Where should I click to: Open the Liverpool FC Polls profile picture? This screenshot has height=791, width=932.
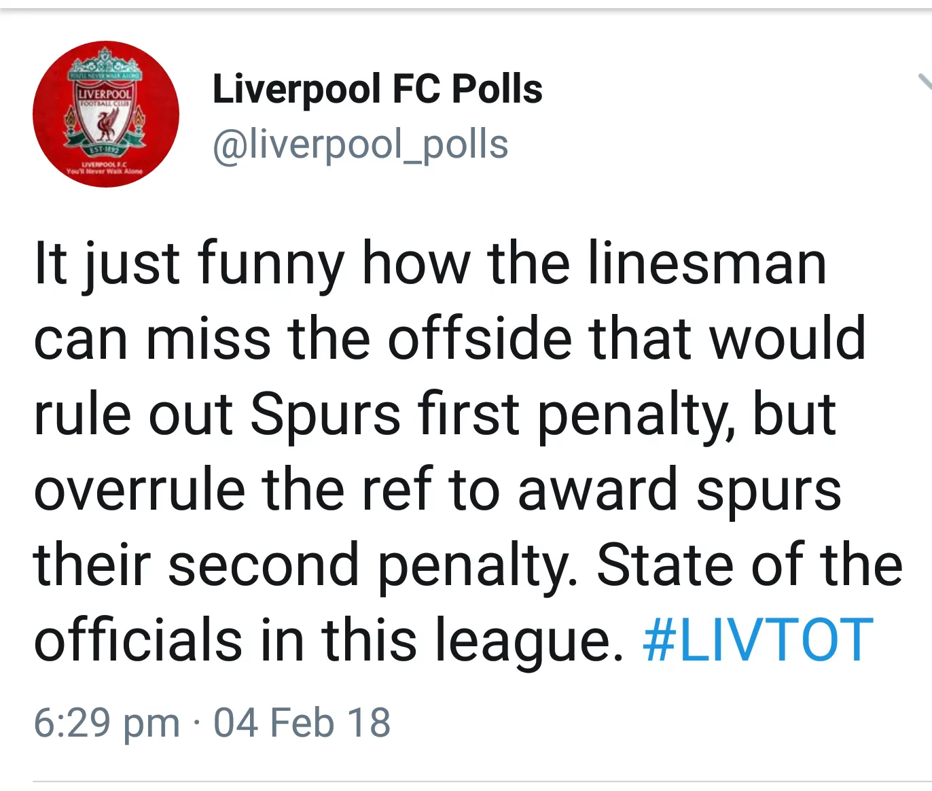[106, 114]
